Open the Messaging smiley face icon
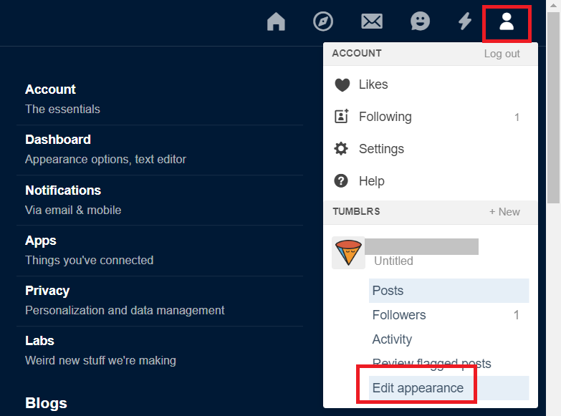This screenshot has height=416, width=561. (x=420, y=21)
